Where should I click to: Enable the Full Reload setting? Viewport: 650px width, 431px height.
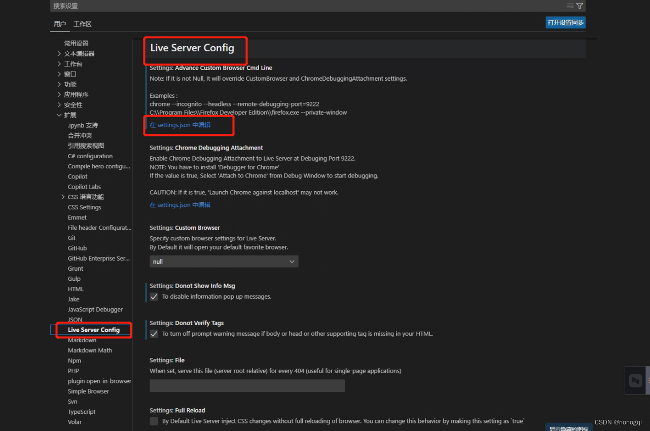(x=154, y=421)
